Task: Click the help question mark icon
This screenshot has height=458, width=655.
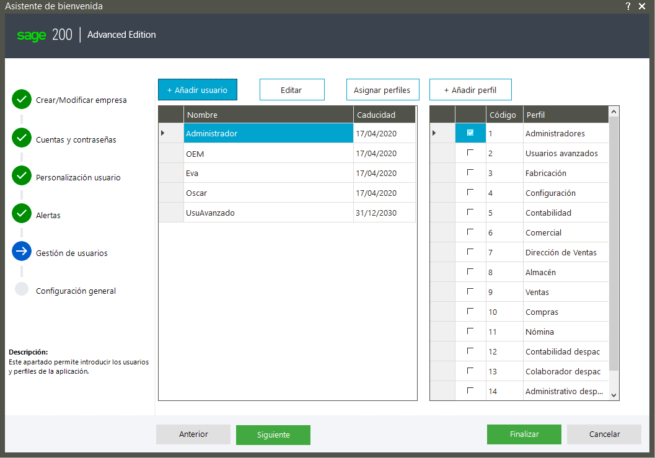Action: point(628,6)
